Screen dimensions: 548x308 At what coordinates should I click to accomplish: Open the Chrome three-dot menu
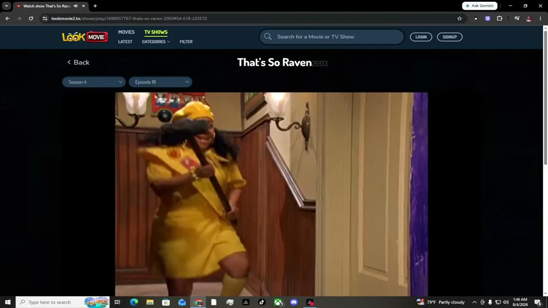pos(540,18)
